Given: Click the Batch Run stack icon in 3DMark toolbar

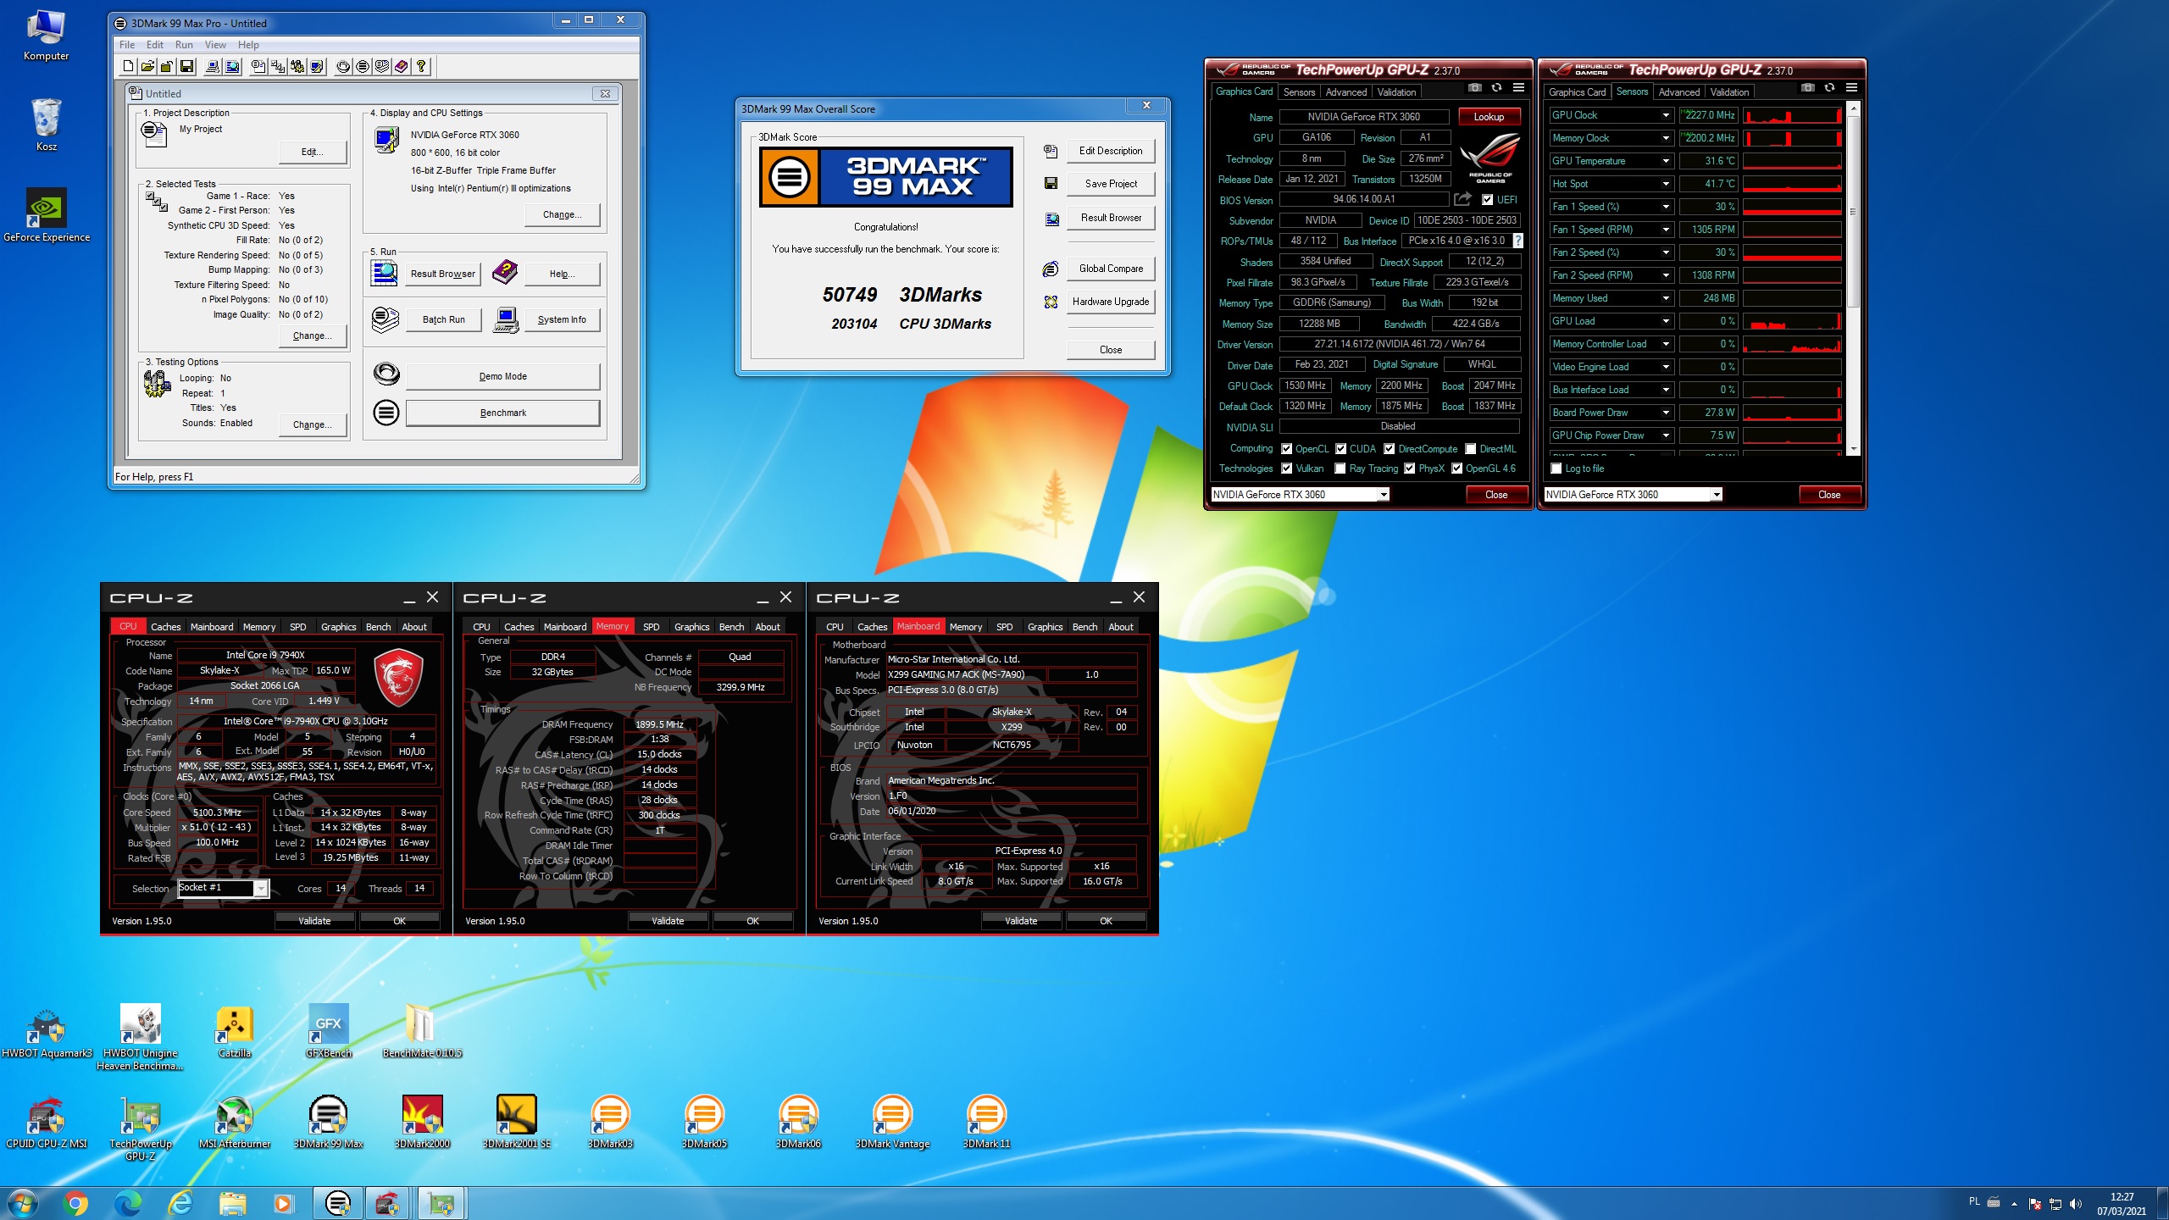Looking at the screenshot, I should point(382,66).
